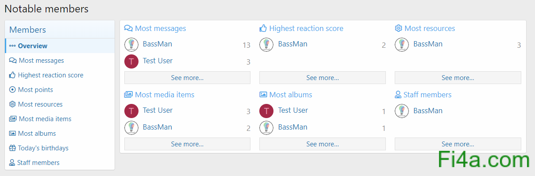This screenshot has height=176, width=535.
Task: Click the speech bubbles icon beside Most messages sidebar
Action: click(13, 61)
